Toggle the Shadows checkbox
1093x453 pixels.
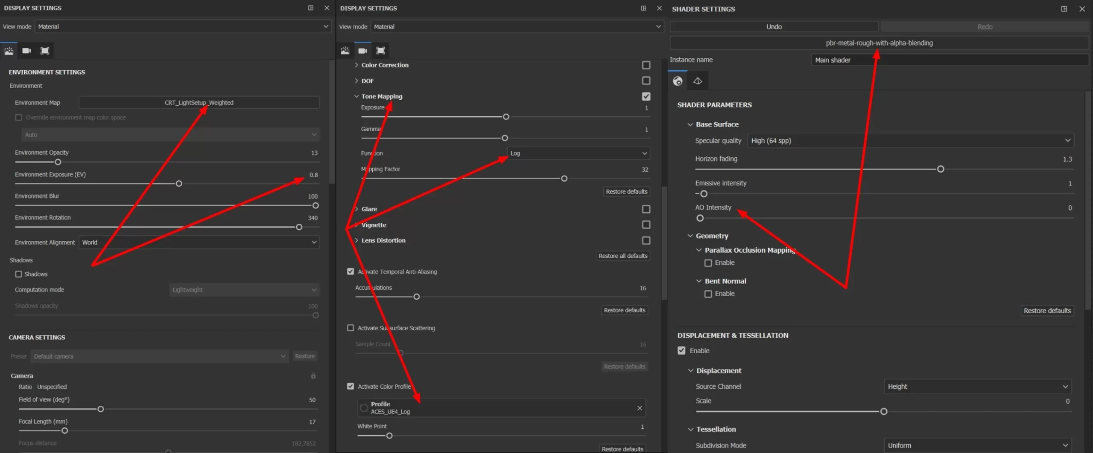pyautogui.click(x=18, y=274)
